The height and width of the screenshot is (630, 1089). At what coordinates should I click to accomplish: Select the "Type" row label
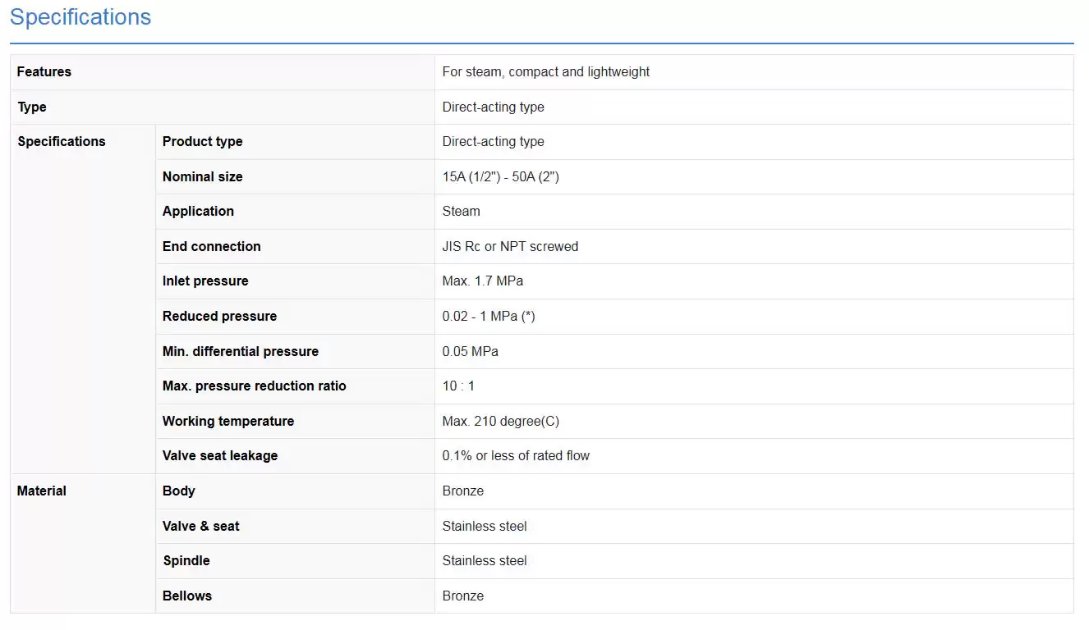[32, 107]
